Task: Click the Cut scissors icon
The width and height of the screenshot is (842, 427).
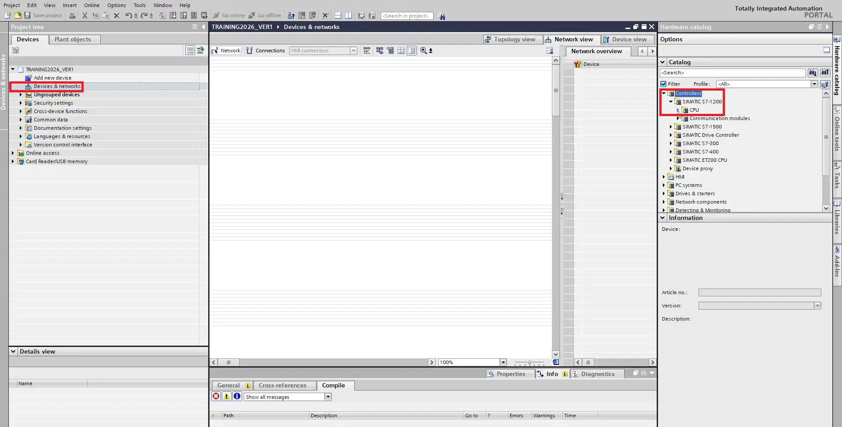Action: point(85,15)
